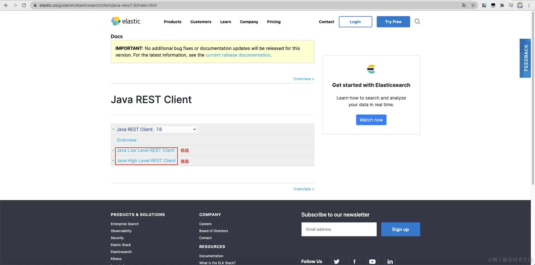This screenshot has width=535, height=265.
Task: Click Contact in the top navigation
Action: pos(327,22)
